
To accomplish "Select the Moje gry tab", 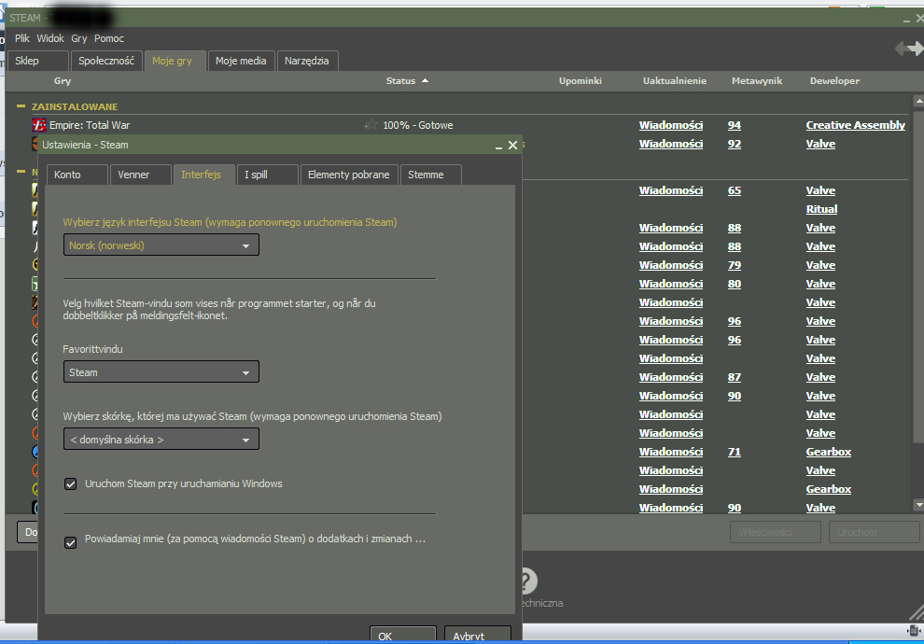I will click(175, 61).
